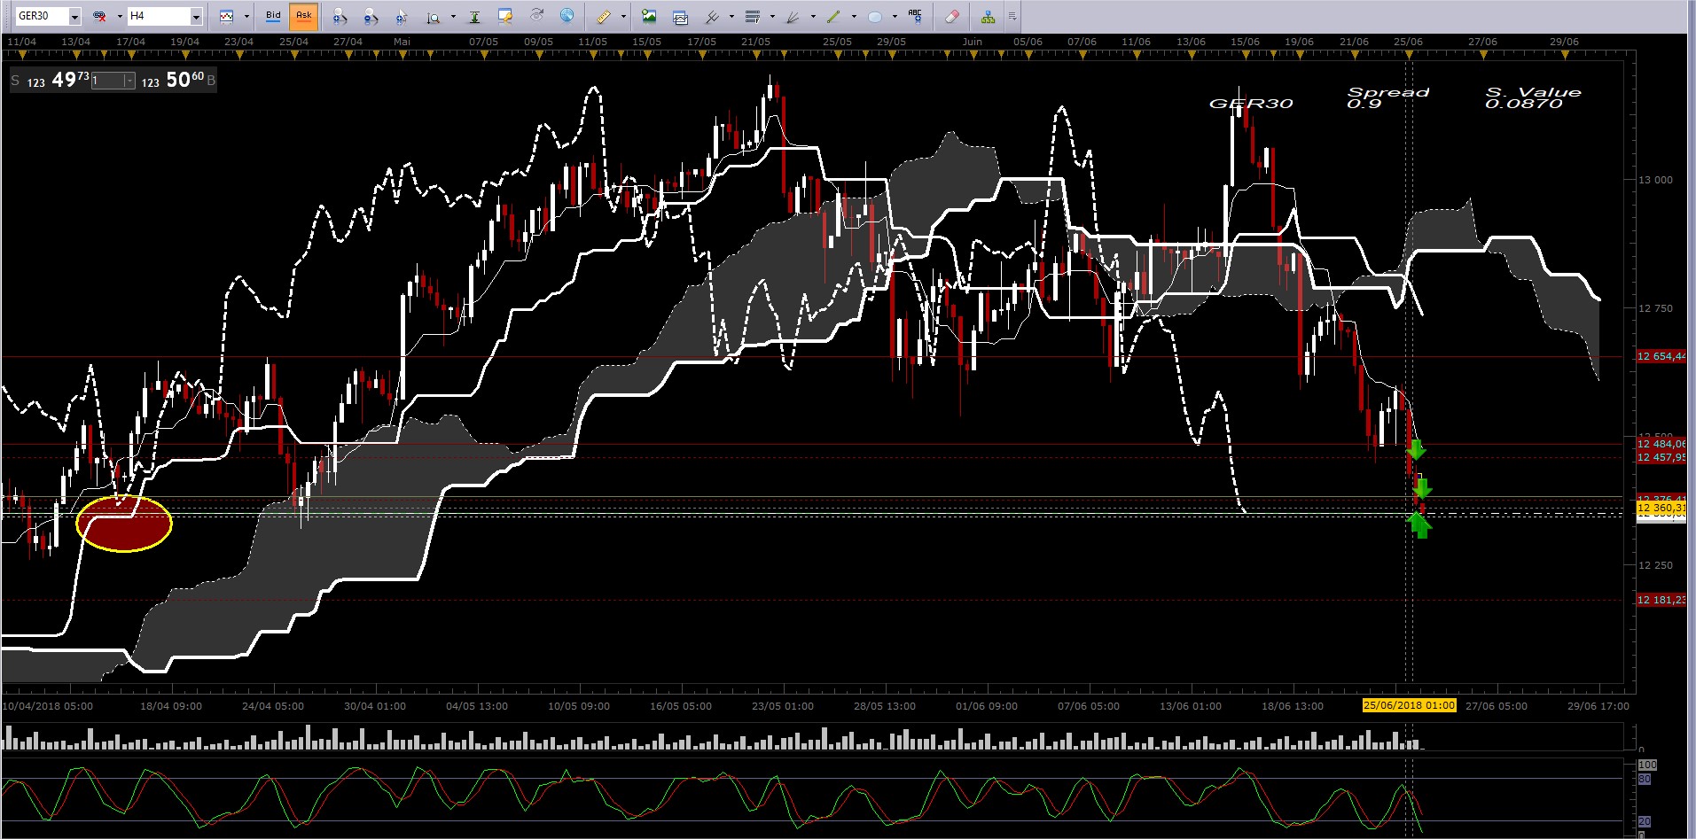Click the refresh chart eye icon
The image size is (1696, 839).
pyautogui.click(x=536, y=16)
